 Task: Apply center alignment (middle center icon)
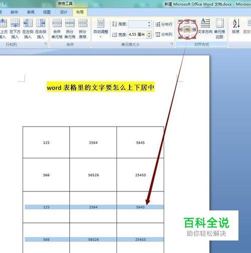[187, 30]
